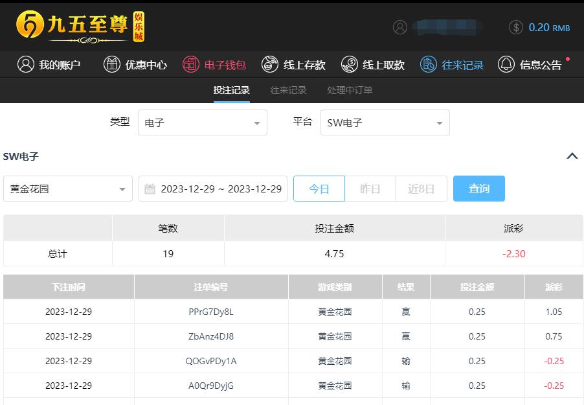Click the SW电子 section heading
Screen dimensions: 584x405
pyautogui.click(x=21, y=156)
